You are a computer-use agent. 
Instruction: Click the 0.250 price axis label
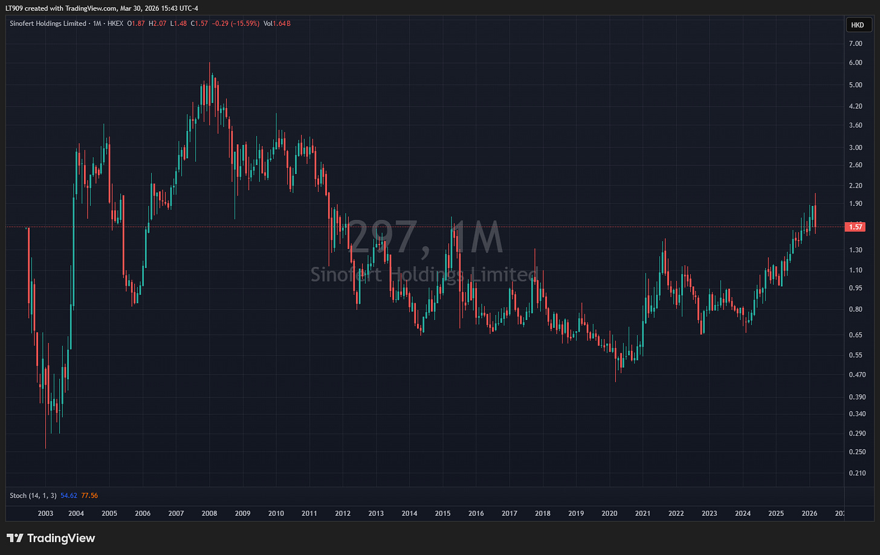[857, 452]
